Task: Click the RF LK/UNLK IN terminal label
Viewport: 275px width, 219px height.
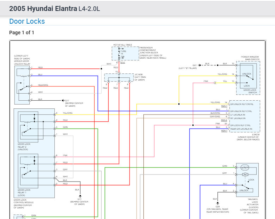Action: [238, 118]
